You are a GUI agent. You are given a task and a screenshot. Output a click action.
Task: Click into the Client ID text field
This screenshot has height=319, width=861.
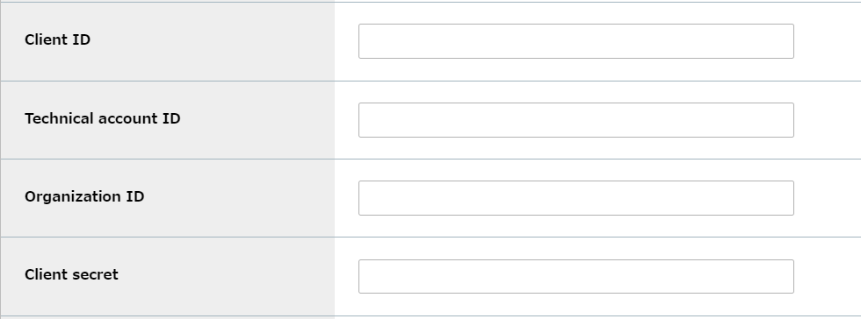pos(576,41)
